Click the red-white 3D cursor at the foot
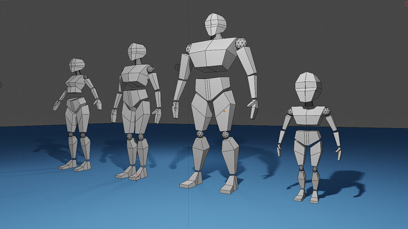Screen dimensions: 408x229 pyautogui.click(x=136, y=177)
